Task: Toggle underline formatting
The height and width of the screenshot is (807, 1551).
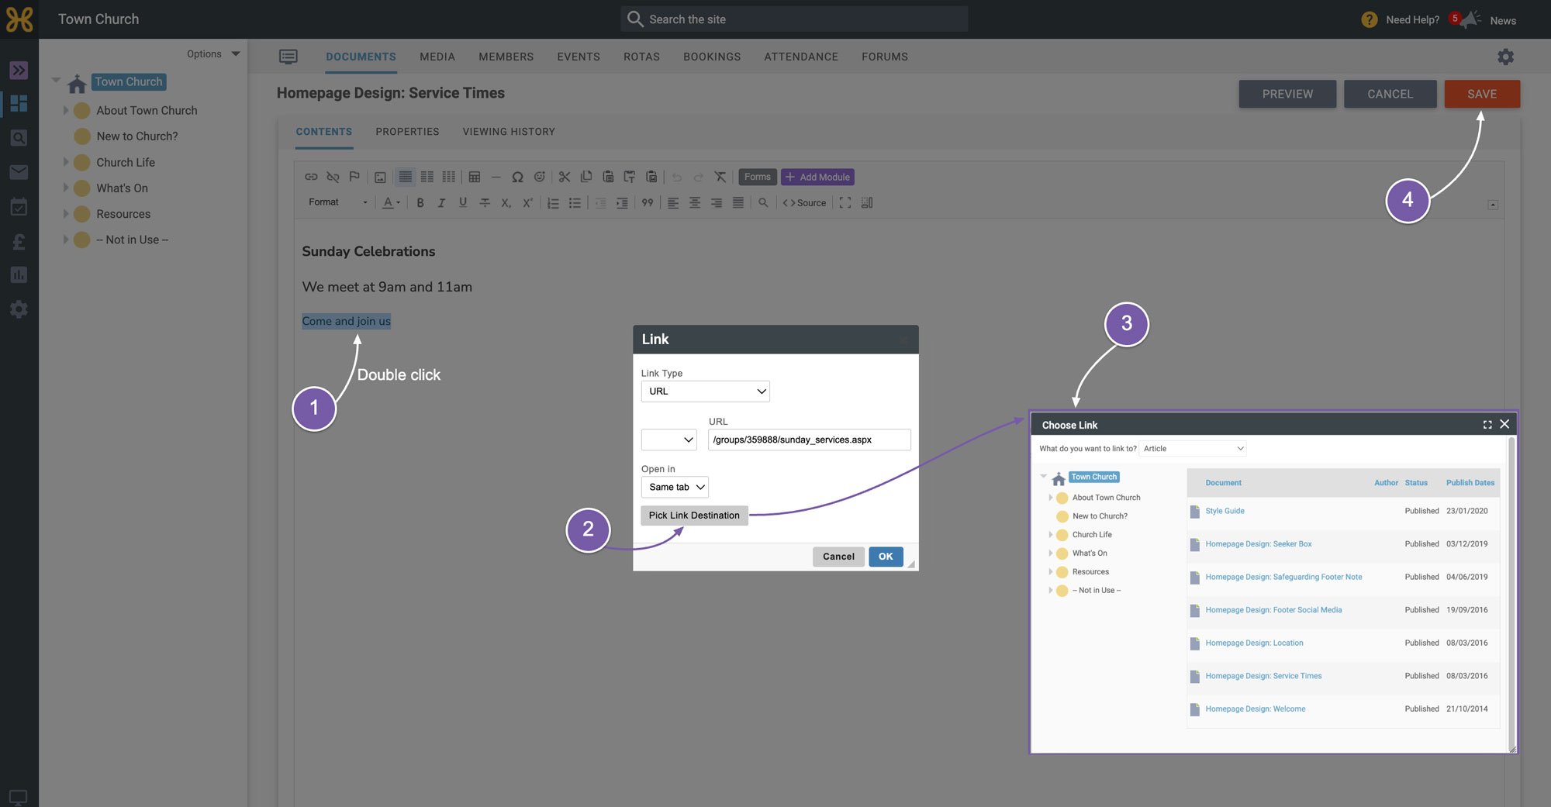Action: pyautogui.click(x=463, y=203)
